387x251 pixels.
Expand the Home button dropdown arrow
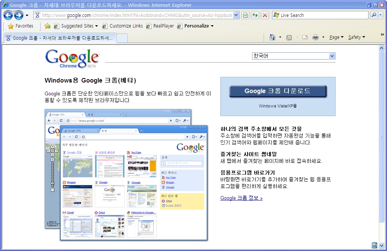pos(280,37)
